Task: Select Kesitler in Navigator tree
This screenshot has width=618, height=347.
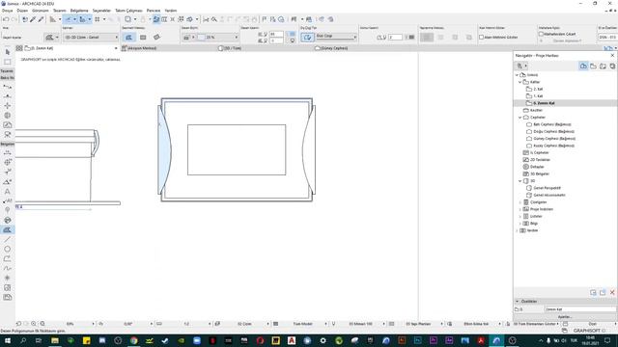Action: [537, 111]
